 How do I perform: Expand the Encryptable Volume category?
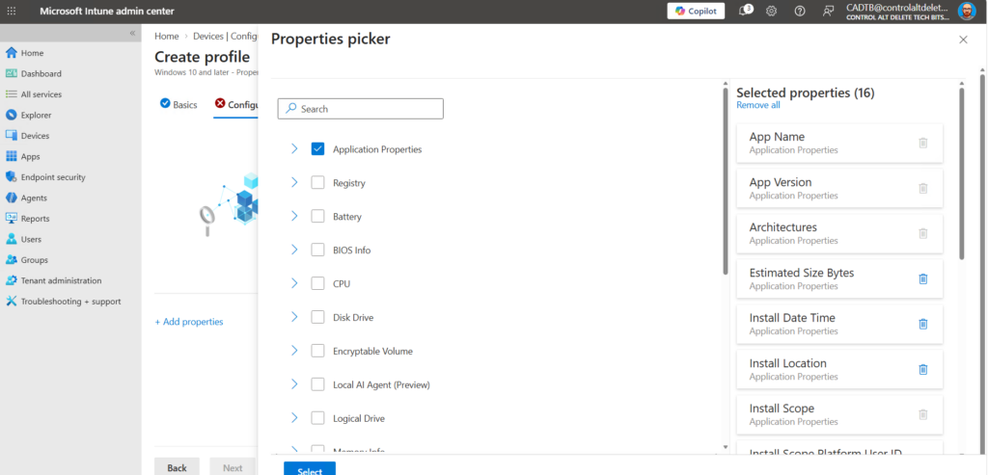pos(294,351)
